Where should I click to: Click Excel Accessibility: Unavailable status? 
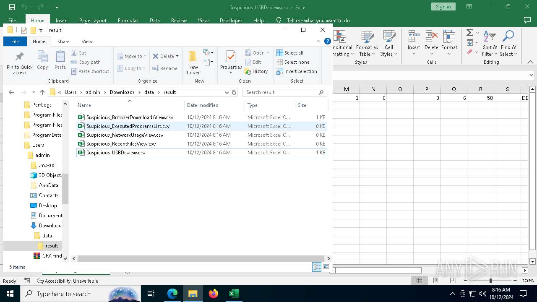click(68, 281)
